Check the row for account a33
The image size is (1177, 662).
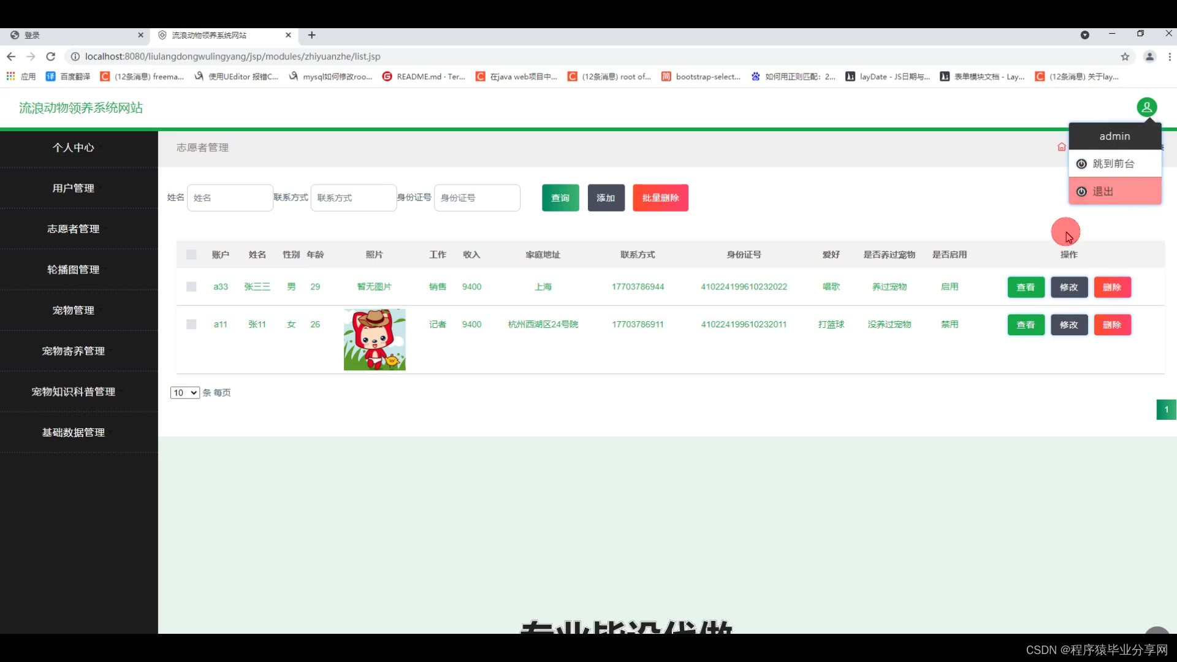[x=191, y=287]
